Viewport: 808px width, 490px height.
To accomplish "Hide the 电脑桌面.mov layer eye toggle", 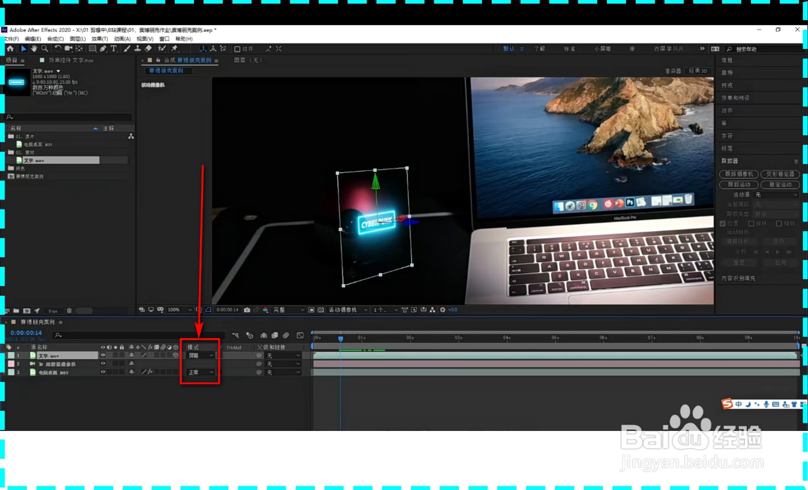I will 103,372.
